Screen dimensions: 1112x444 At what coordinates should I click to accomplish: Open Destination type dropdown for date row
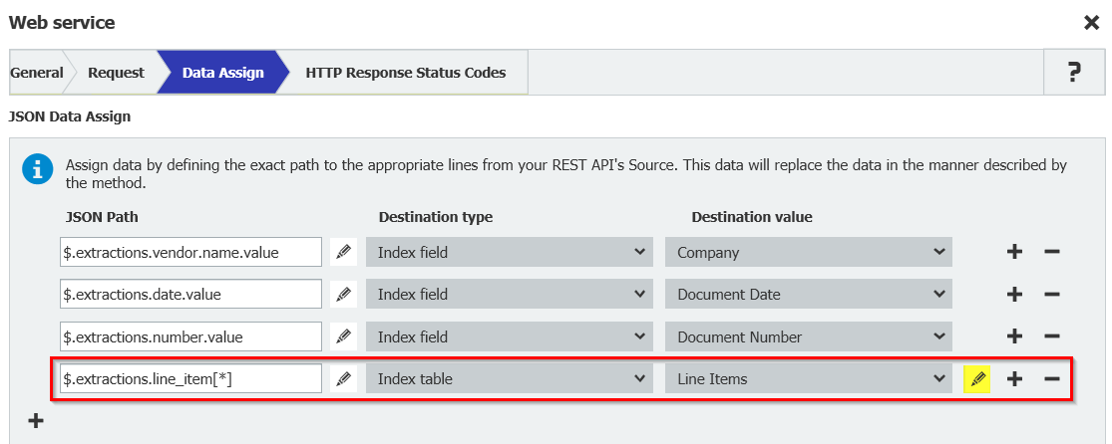pyautogui.click(x=510, y=294)
